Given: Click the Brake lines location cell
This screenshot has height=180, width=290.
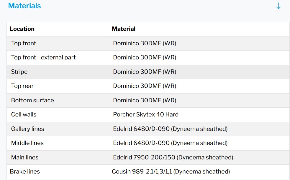Looking at the screenshot, I should [25, 171].
